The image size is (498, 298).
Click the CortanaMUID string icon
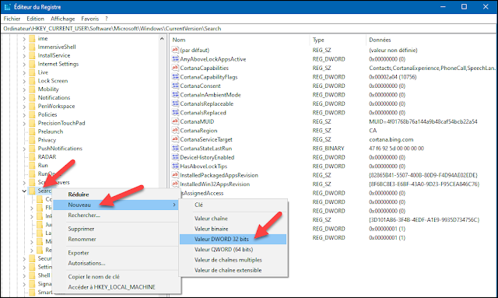click(175, 121)
